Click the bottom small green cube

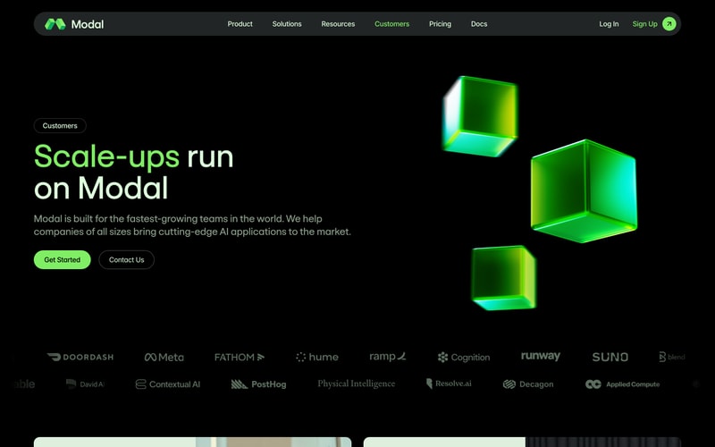[504, 278]
